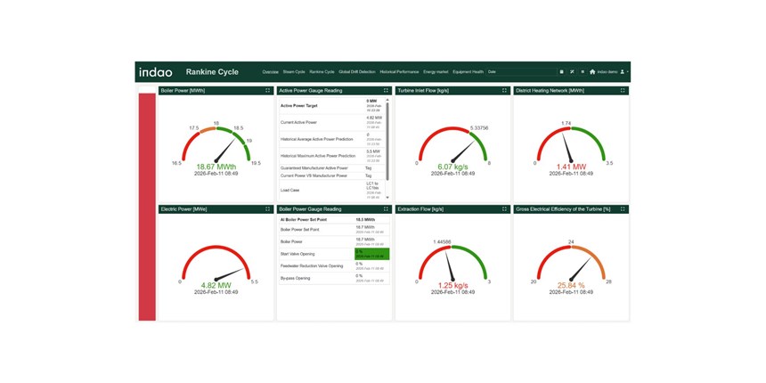Expand the Boiler Power [MWth] panel fullscreen
Image resolution: width=766 pixels, height=383 pixels.
pyautogui.click(x=267, y=91)
